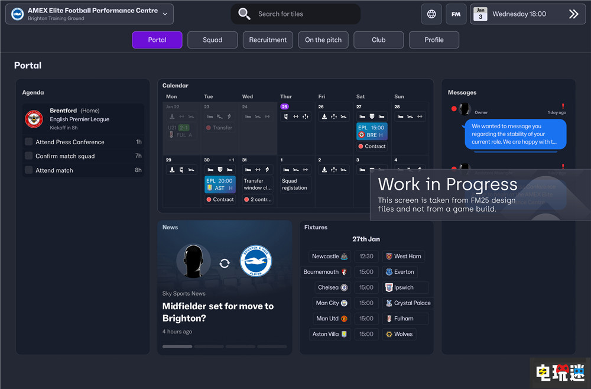
Task: Click the Brentford club badge in Agenda
Action: tap(34, 119)
